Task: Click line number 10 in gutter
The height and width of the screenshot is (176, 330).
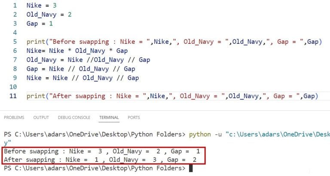Action: point(13,87)
